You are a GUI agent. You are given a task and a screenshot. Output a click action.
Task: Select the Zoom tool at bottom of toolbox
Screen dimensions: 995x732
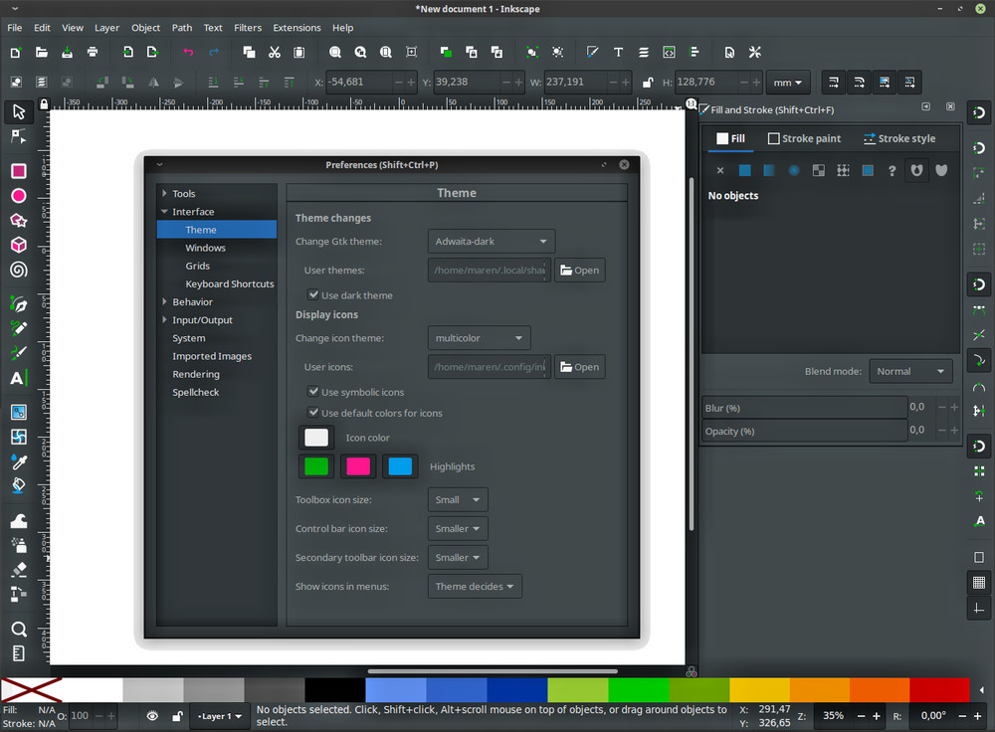[x=17, y=629]
